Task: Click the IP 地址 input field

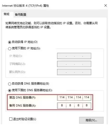Action: tap(74, 56)
